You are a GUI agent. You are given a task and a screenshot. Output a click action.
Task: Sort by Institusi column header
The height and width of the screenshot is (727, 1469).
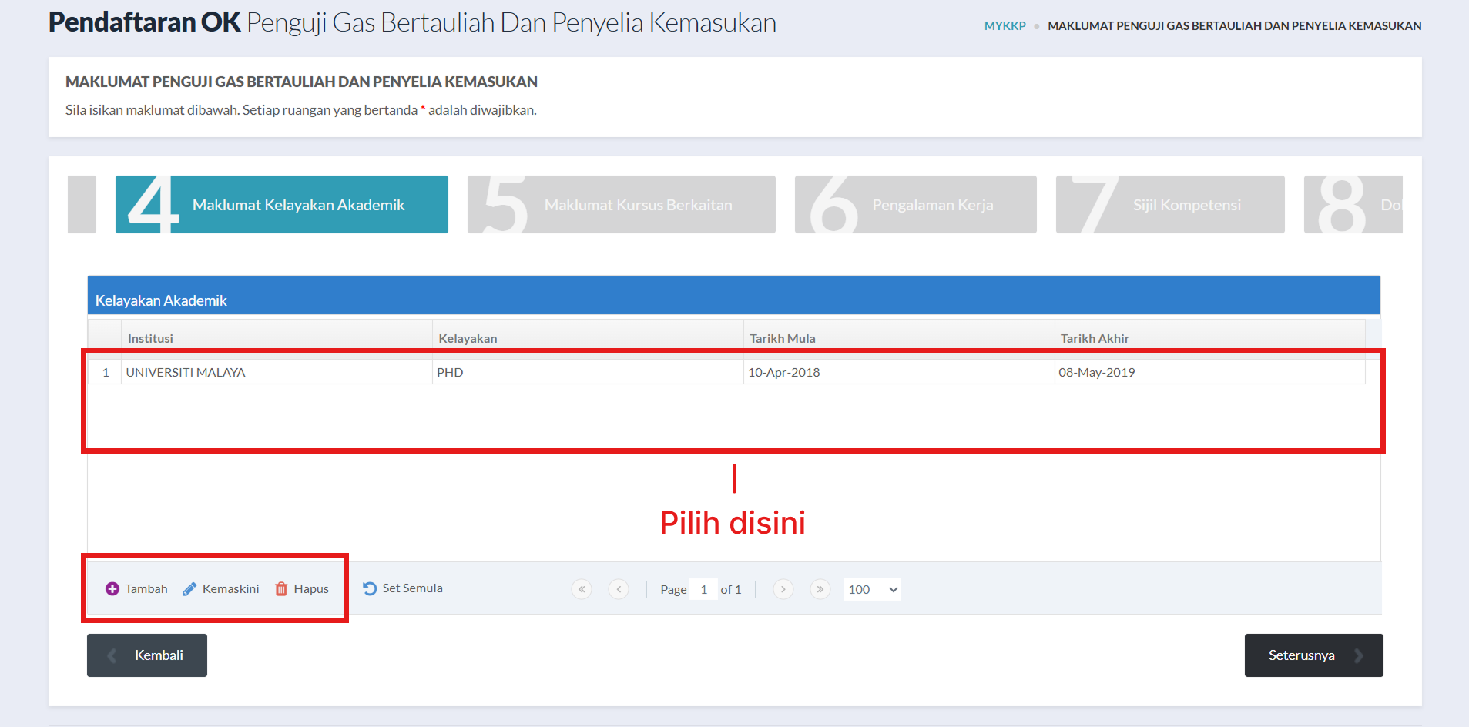coord(151,339)
